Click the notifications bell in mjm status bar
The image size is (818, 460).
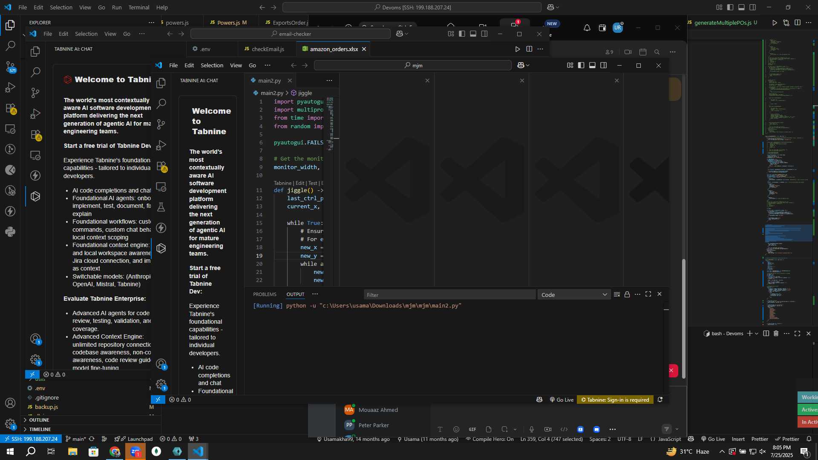pos(660,400)
